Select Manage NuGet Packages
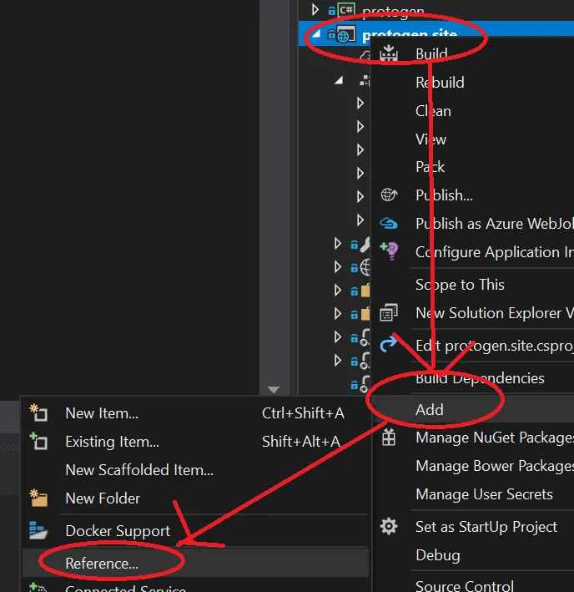 (x=495, y=438)
